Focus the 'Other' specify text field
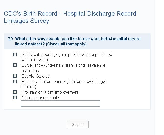The width and height of the screenshot is (164, 135). 60,103
